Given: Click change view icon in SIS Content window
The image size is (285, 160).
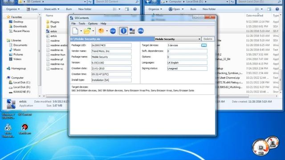Looking at the screenshot, I should (x=115, y=9).
